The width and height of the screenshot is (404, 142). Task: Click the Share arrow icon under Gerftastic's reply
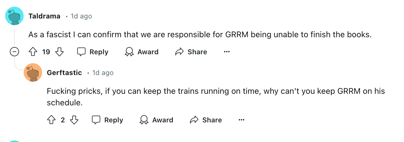194,120
